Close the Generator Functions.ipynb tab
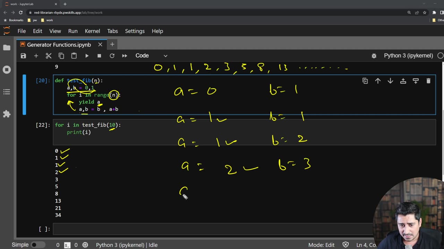 tap(100, 45)
